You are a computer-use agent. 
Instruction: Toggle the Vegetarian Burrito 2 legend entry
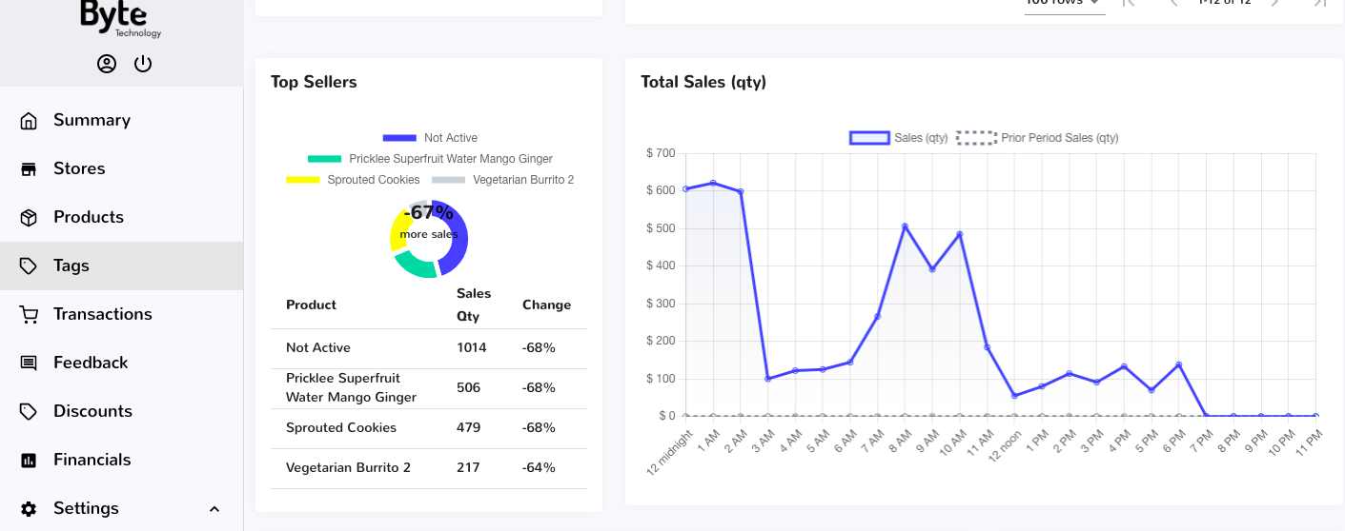[503, 180]
